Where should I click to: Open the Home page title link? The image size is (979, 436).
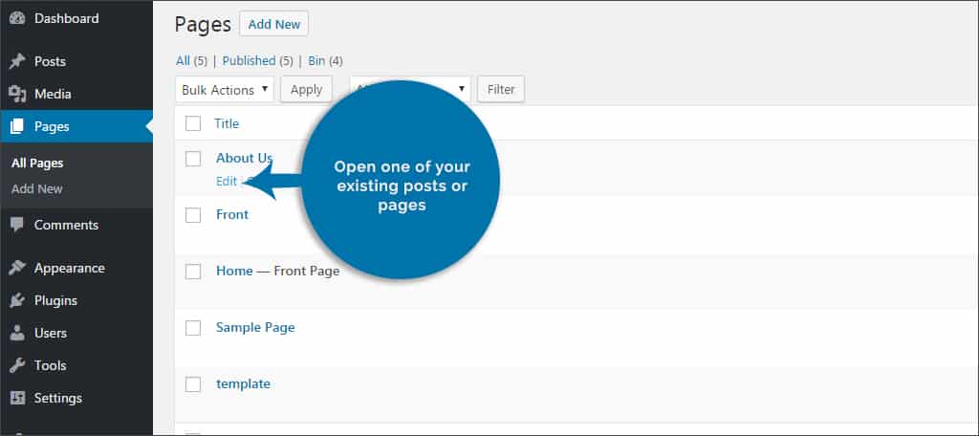point(234,271)
